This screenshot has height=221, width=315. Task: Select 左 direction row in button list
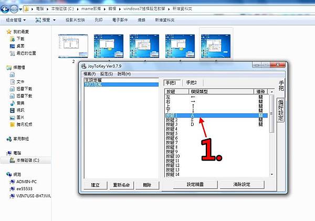[x=216, y=97]
